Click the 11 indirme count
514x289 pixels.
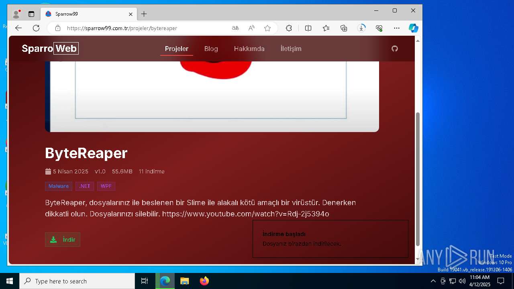[x=152, y=171]
